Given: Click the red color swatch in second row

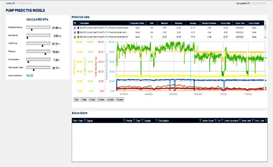Looking at the screenshot, I should (78, 32).
